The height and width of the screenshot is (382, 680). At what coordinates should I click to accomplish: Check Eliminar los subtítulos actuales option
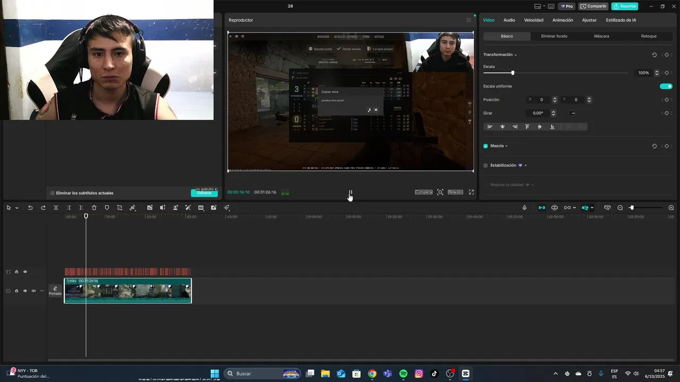[53, 193]
